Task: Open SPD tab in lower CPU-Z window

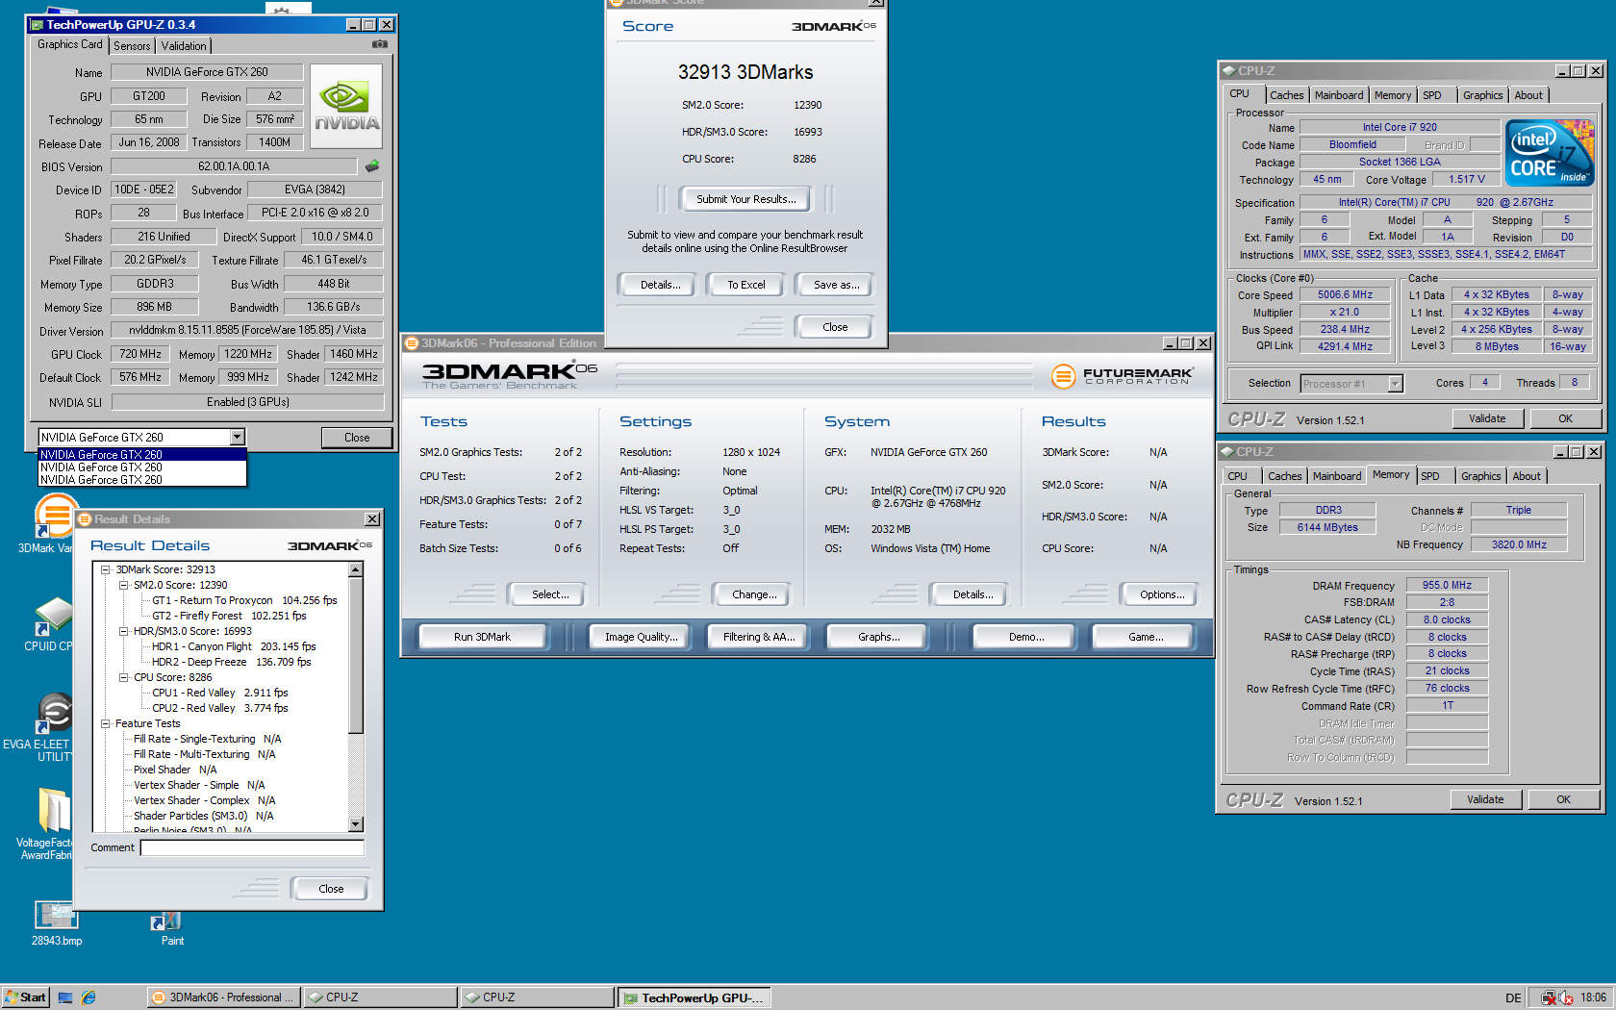Action: [1430, 476]
